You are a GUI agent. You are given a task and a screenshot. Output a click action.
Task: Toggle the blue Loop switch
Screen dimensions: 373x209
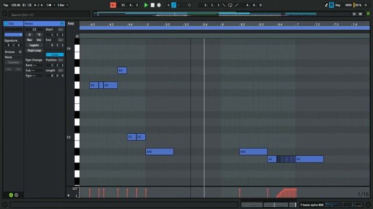pyautogui.click(x=55, y=55)
